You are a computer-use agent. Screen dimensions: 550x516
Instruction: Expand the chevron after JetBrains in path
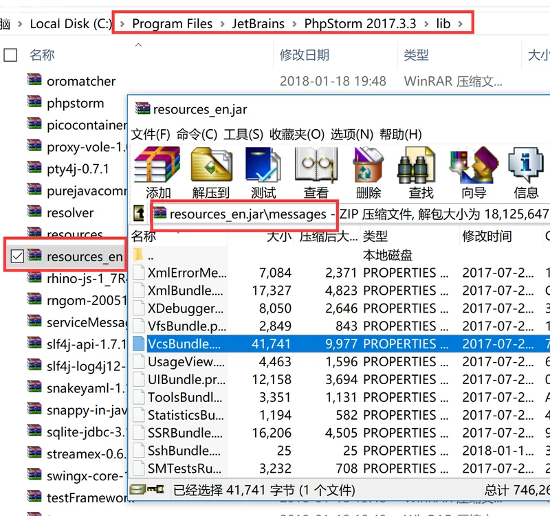point(294,24)
